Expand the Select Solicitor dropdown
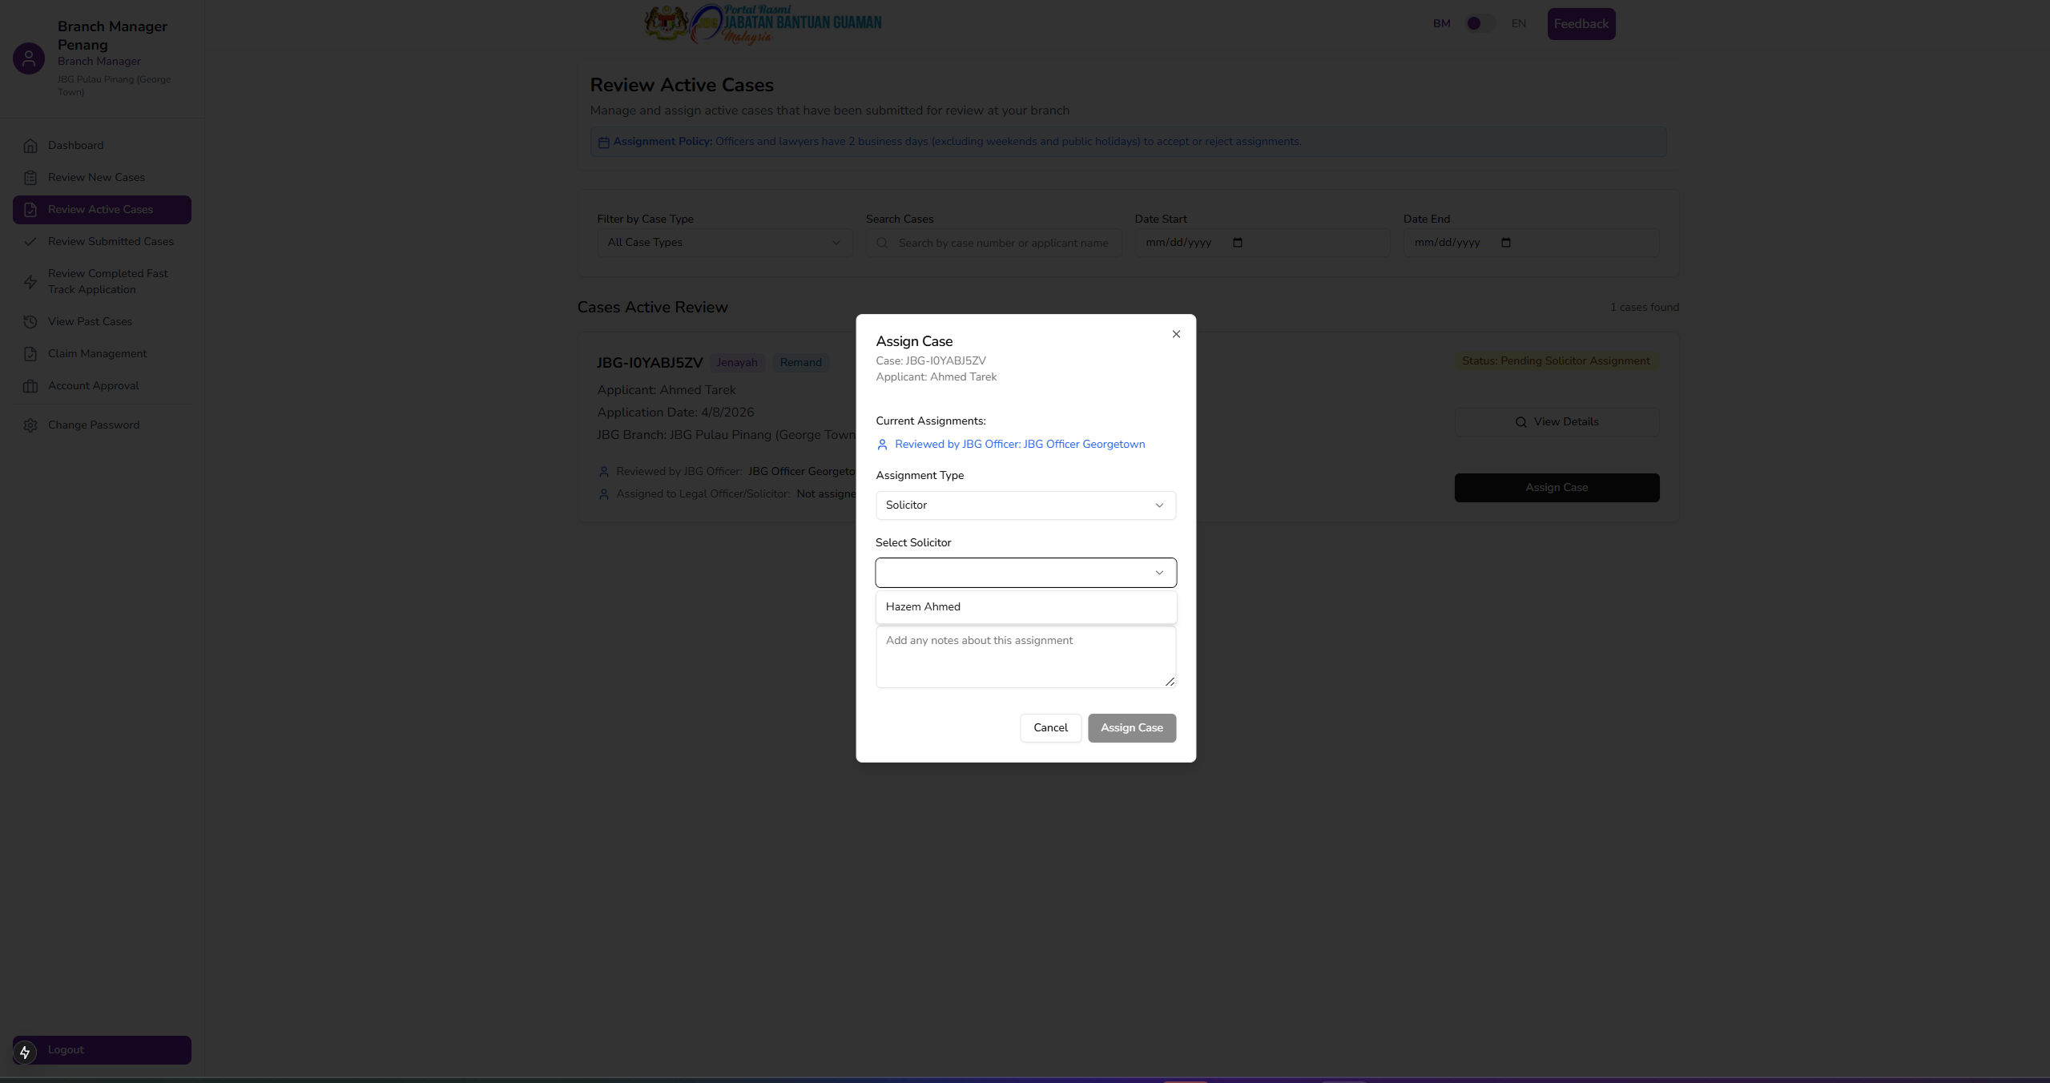 click(1025, 573)
